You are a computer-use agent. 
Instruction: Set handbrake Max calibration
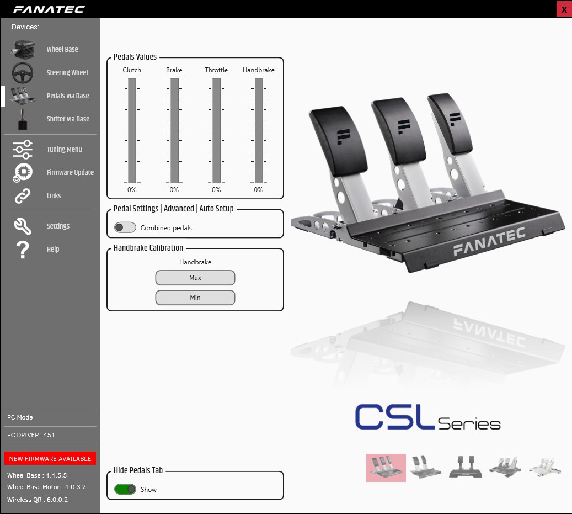click(195, 278)
